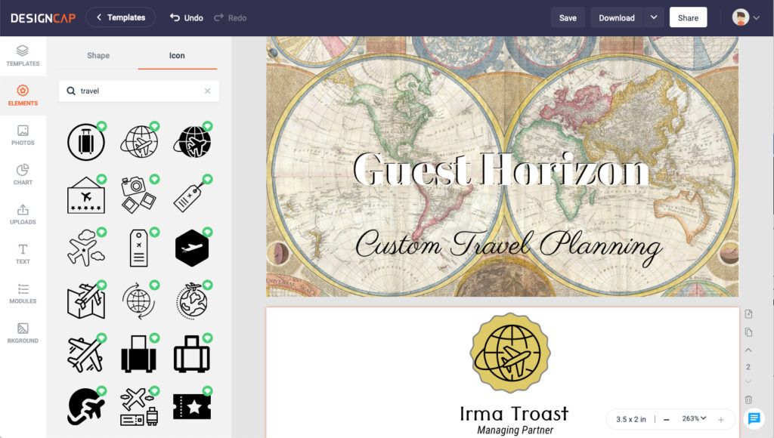This screenshot has height=438, width=774.
Task: Focus the icon search field containing travel
Action: pyautogui.click(x=139, y=91)
